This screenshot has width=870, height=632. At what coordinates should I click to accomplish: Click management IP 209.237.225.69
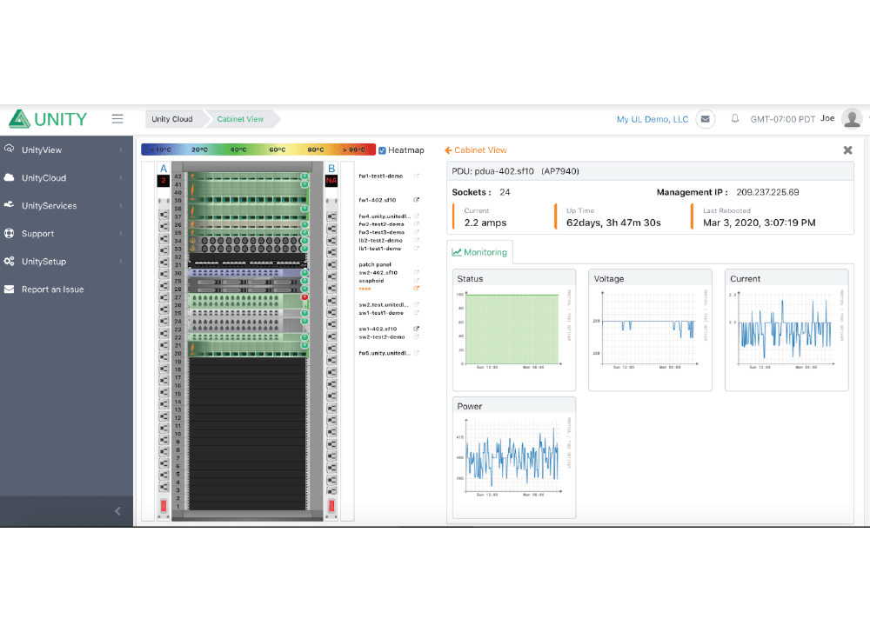pyautogui.click(x=768, y=192)
